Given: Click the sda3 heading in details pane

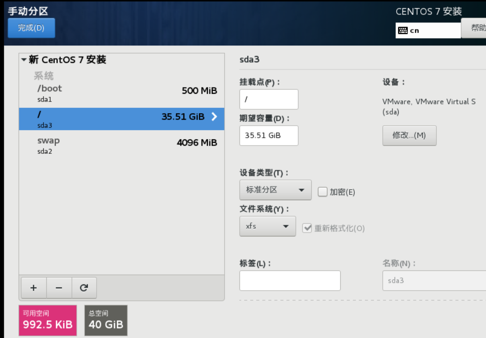Looking at the screenshot, I should pyautogui.click(x=250, y=59).
